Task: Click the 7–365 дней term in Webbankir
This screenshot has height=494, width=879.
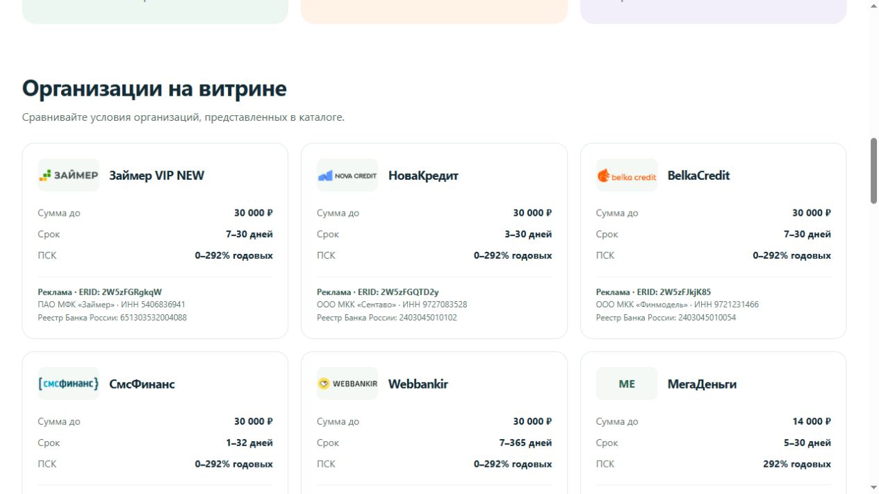Action: (525, 443)
